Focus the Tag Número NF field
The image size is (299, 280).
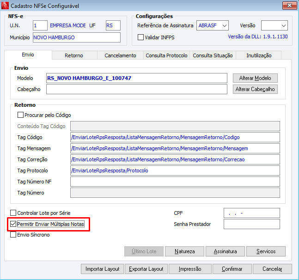(x=175, y=182)
